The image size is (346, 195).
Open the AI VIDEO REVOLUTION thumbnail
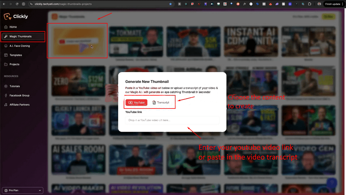(136, 189)
